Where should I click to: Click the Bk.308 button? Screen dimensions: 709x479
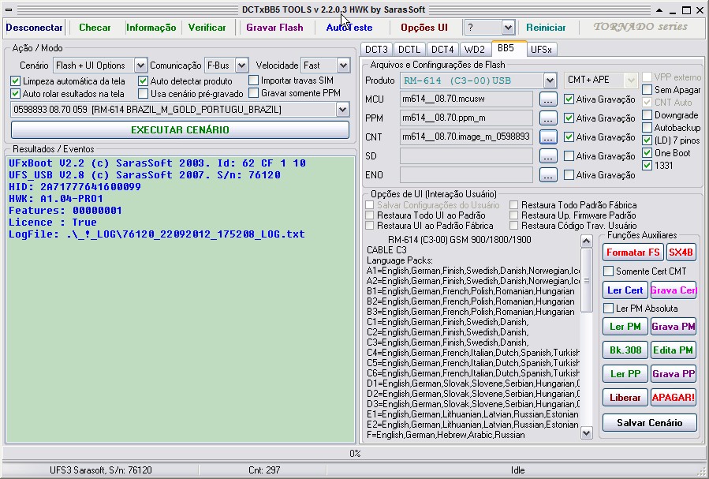pos(625,350)
